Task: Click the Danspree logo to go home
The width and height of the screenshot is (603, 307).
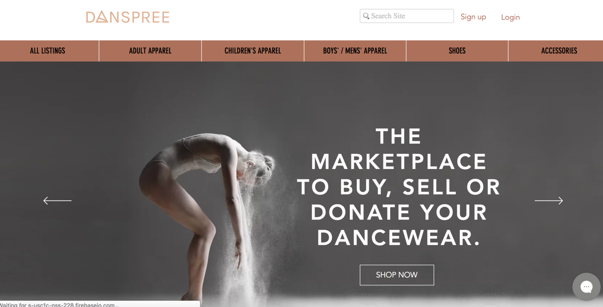Action: pyautogui.click(x=127, y=17)
